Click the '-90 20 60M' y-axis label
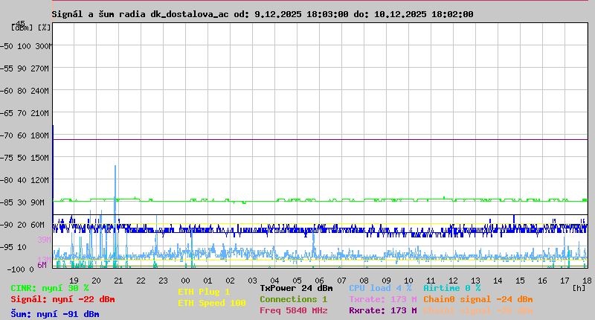Screen dimensions: 595x320 [23, 225]
